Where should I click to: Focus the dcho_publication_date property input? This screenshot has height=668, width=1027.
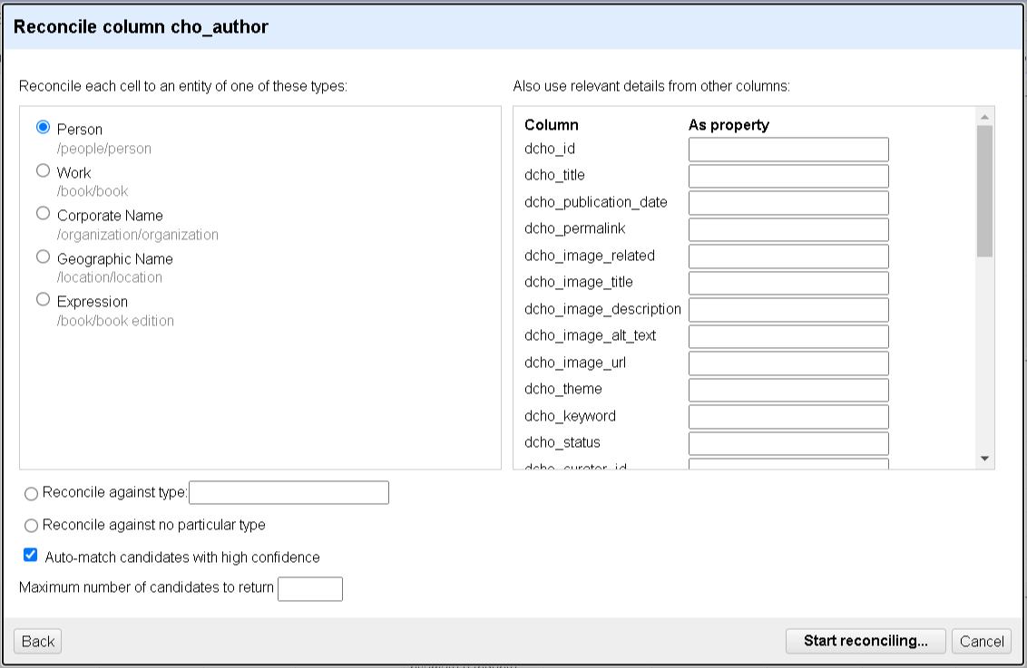pos(788,203)
